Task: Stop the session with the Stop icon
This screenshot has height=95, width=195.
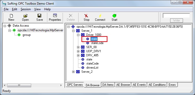Action: (x=86, y=16)
